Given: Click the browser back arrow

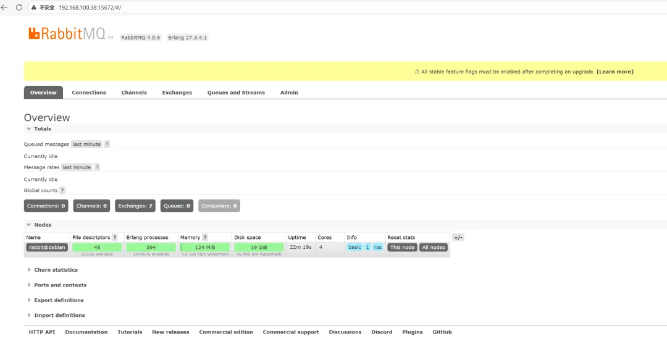Looking at the screenshot, I should (x=5, y=7).
